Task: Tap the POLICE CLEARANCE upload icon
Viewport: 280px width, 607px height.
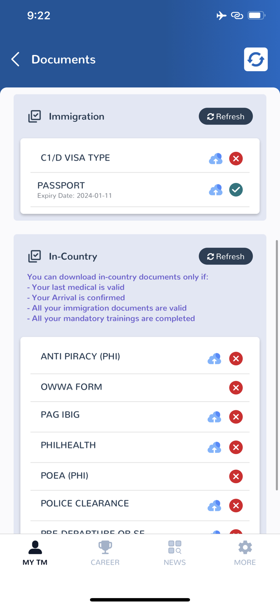Action: [214, 505]
